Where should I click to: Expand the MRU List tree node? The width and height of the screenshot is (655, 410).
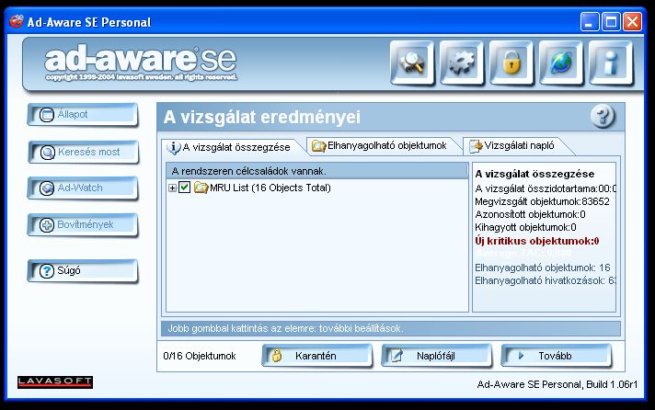coord(172,188)
